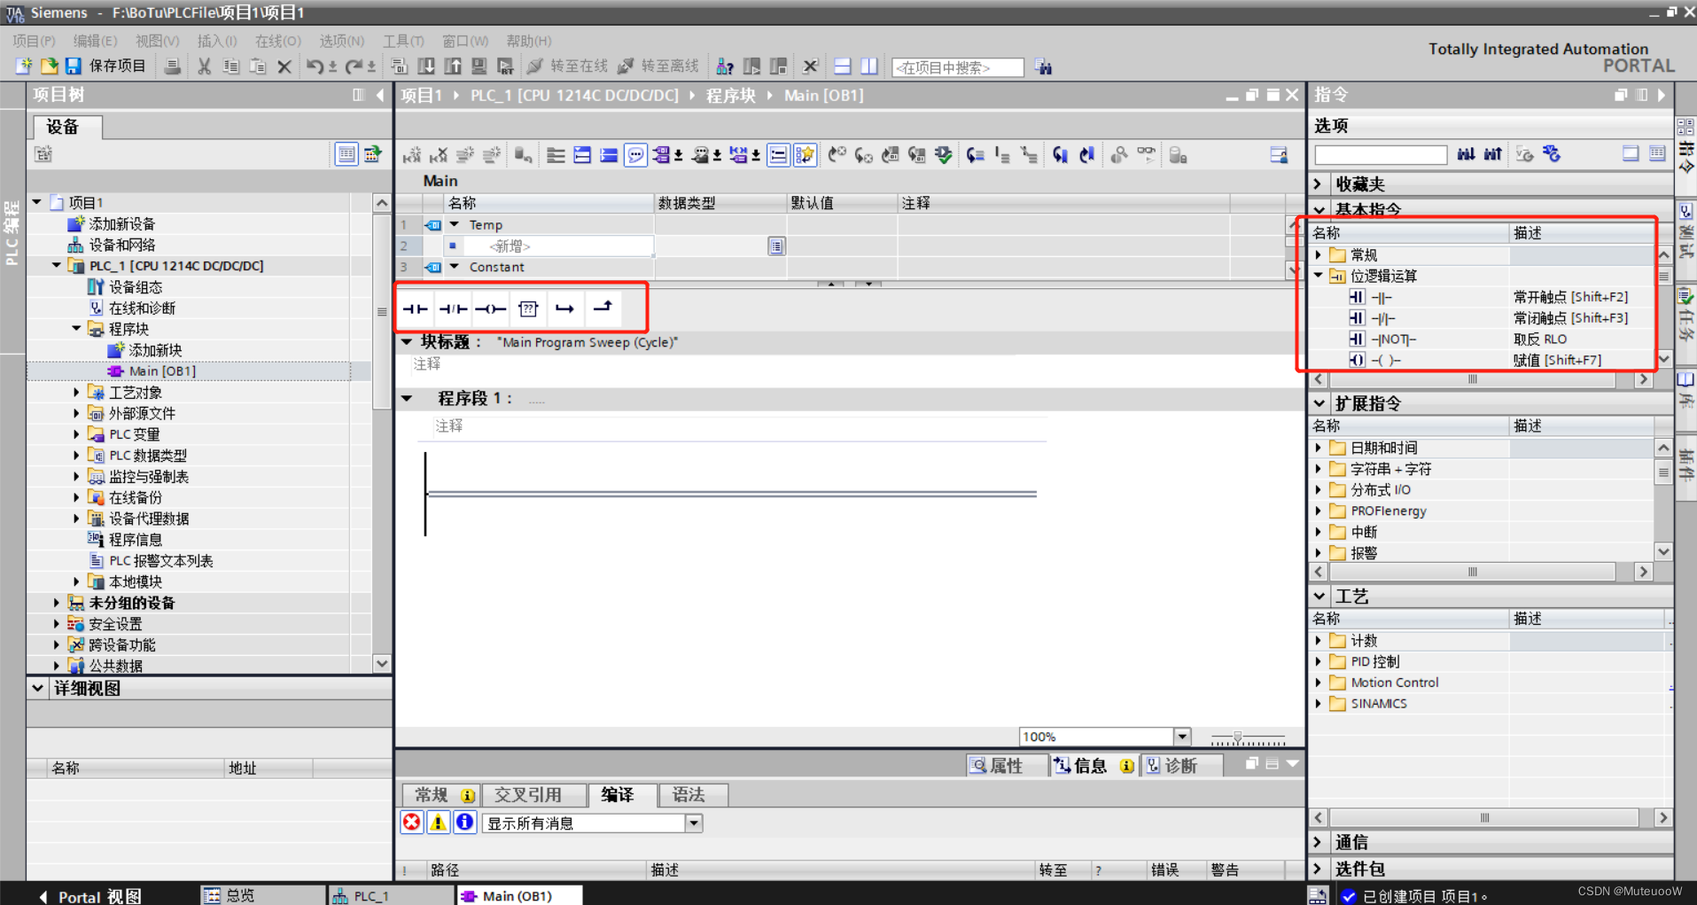Collapse the 位逻辑运算 instruction folder

[x=1319, y=276]
